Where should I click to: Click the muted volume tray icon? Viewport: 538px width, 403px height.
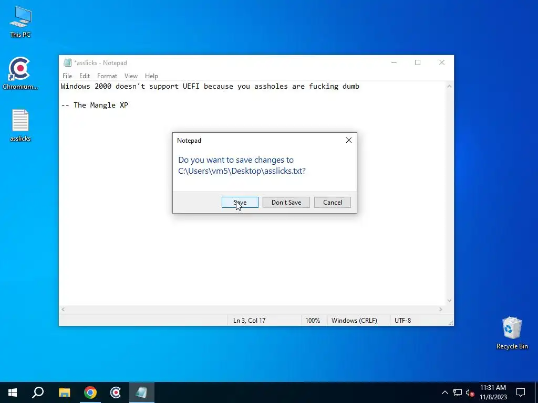pyautogui.click(x=470, y=393)
